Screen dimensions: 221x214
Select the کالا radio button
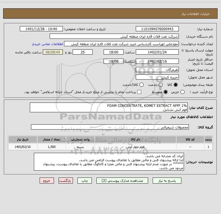pyautogui.click(x=176, y=85)
